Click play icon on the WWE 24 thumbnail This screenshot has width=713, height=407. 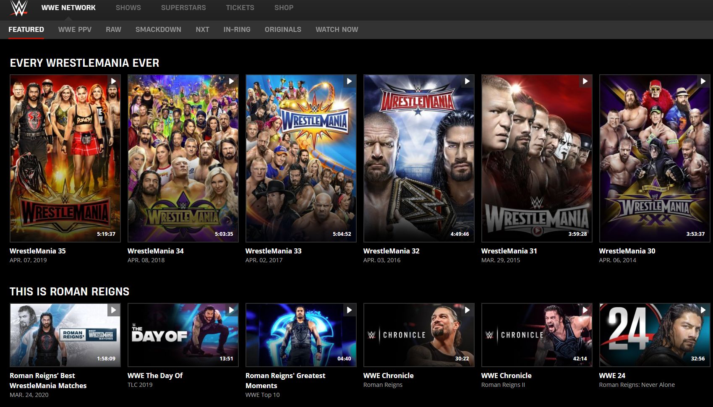tap(703, 310)
